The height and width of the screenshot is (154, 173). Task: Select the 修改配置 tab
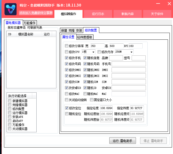(x=91, y=30)
